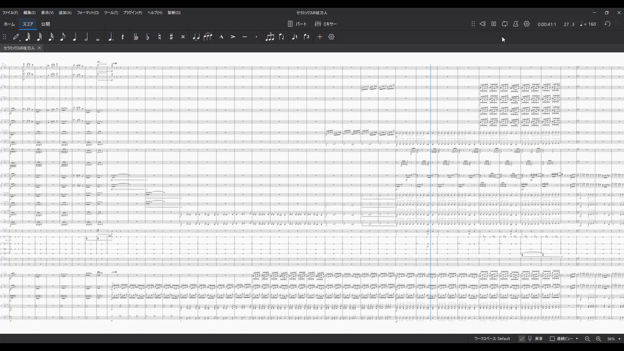The image size is (624, 351).
Task: Add tenuto articulation
Action: [x=245, y=37]
